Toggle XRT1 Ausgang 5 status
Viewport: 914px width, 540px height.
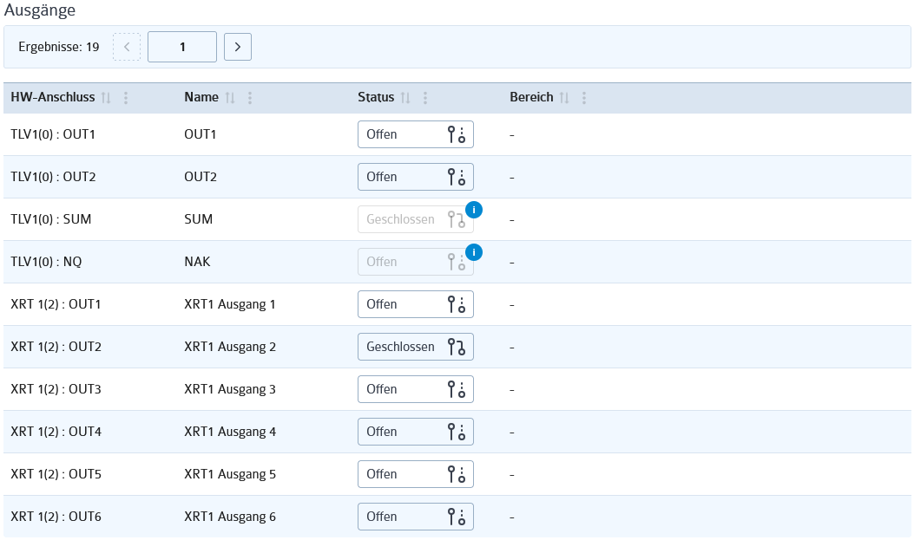tap(416, 474)
